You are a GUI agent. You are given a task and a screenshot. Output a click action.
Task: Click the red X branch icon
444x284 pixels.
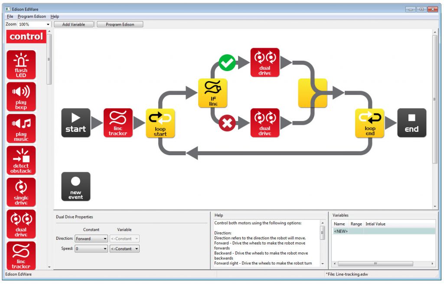(x=227, y=123)
